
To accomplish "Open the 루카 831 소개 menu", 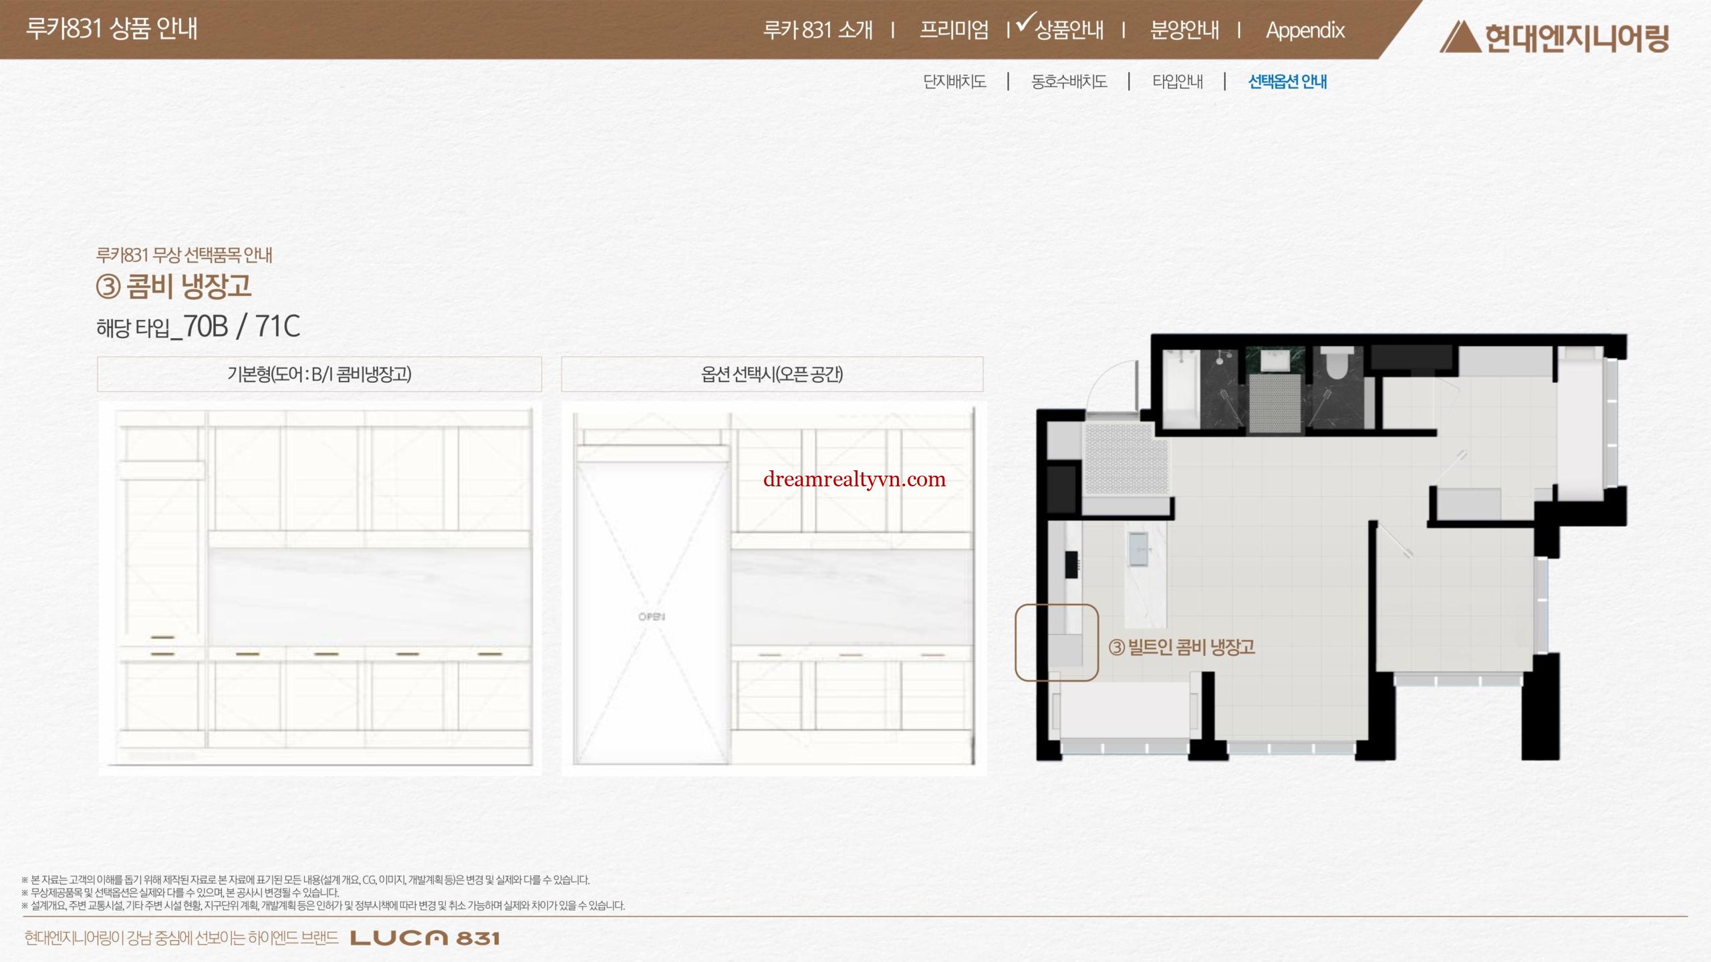I will pos(818,30).
